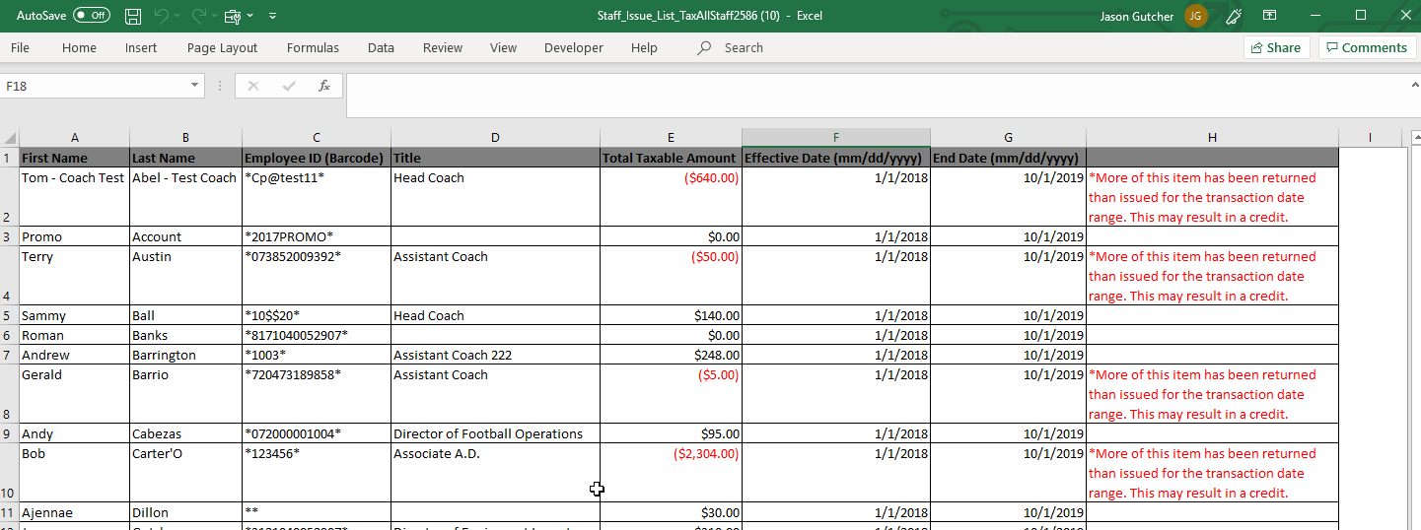The image size is (1421, 530).
Task: Open the File menu
Action: (x=20, y=47)
